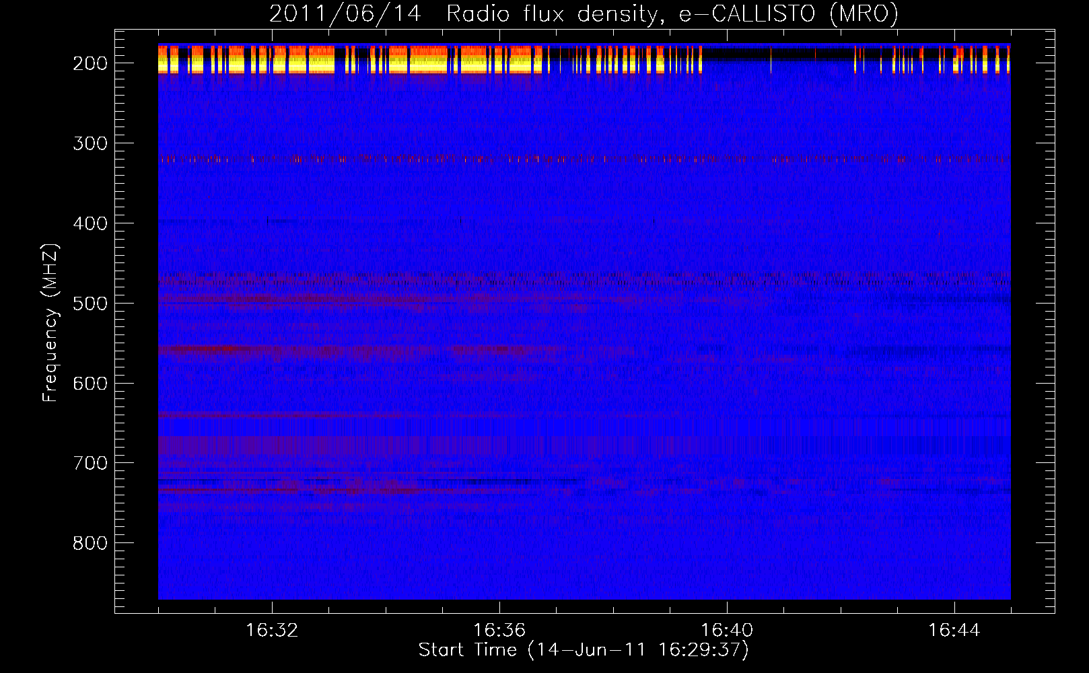Click the 16:32 time tick label

pyautogui.click(x=272, y=631)
